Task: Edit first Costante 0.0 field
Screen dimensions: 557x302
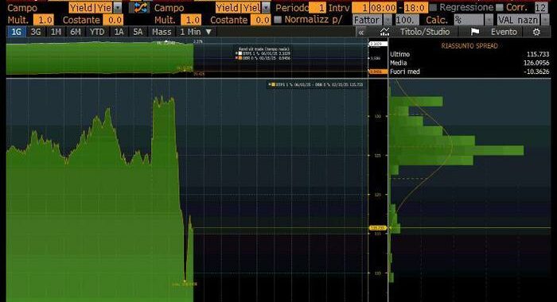Action: pos(113,20)
